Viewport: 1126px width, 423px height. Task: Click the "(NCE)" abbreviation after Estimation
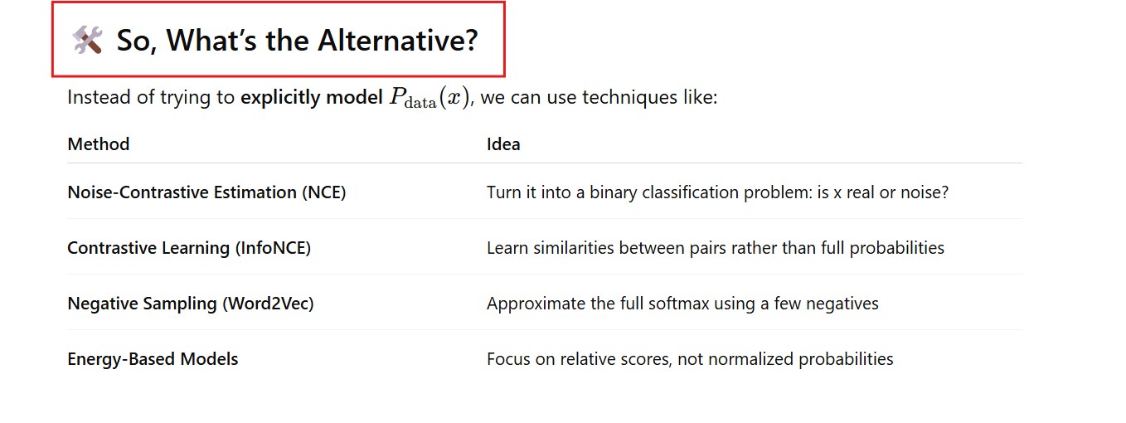tap(323, 192)
